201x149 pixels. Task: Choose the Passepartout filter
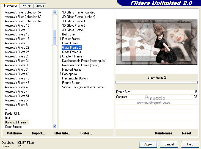(x=71, y=74)
